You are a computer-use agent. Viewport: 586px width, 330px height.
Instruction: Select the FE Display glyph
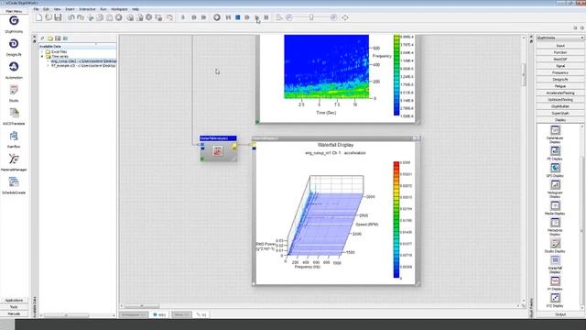[555, 150]
